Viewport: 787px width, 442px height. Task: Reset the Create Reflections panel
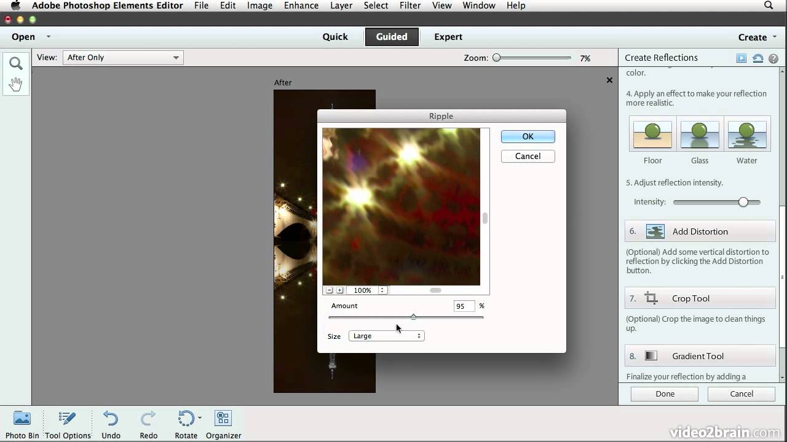pos(758,58)
